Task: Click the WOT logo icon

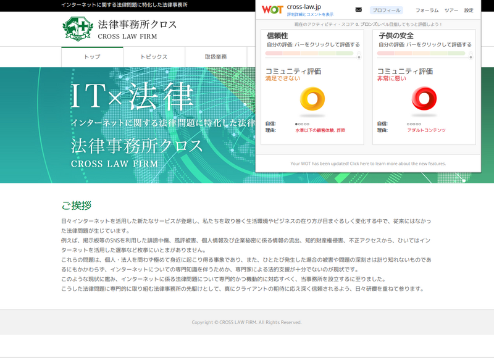Action: [272, 10]
